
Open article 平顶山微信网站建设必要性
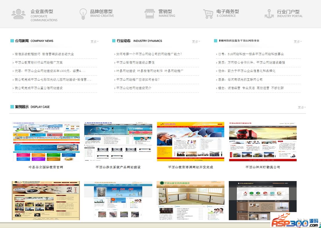[x=135, y=62]
